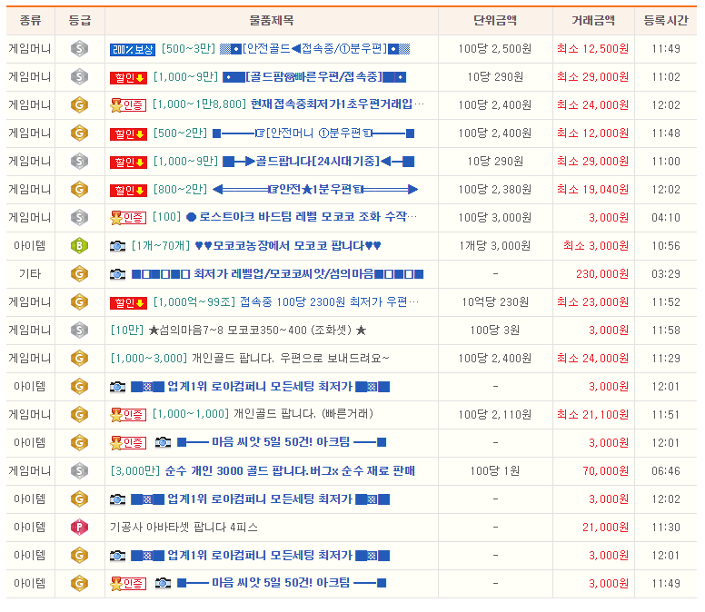This screenshot has width=705, height=612.
Task: Click gold G grade icon in 기타 row
Action: 79,274
